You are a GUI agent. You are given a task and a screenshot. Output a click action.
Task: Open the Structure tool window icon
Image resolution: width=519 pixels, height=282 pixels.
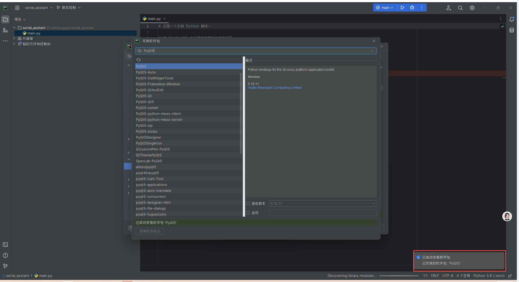[5, 30]
